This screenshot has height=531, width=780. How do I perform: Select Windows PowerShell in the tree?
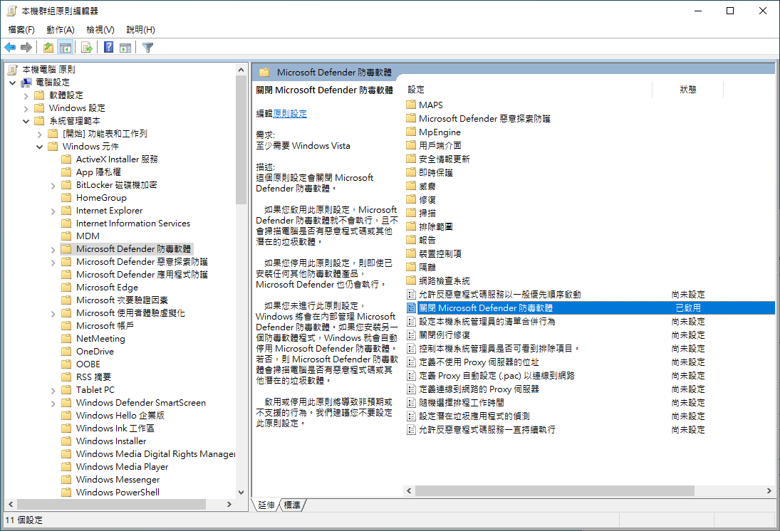118,493
